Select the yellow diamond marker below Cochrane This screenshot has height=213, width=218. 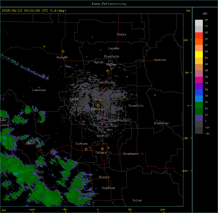pos(86,149)
